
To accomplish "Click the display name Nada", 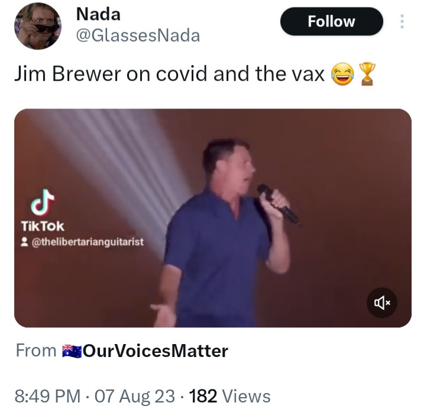I will 98,14.
